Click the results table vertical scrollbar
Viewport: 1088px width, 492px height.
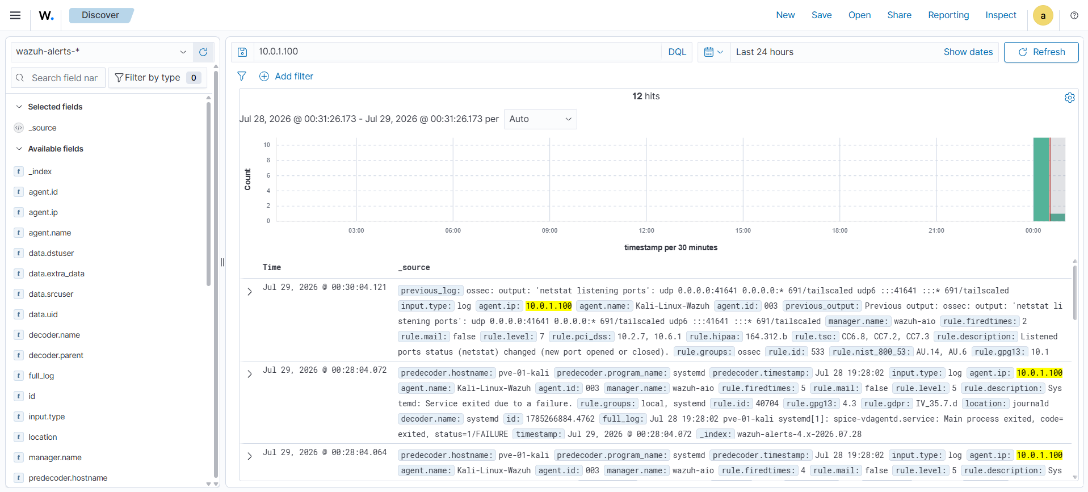pos(1074,292)
